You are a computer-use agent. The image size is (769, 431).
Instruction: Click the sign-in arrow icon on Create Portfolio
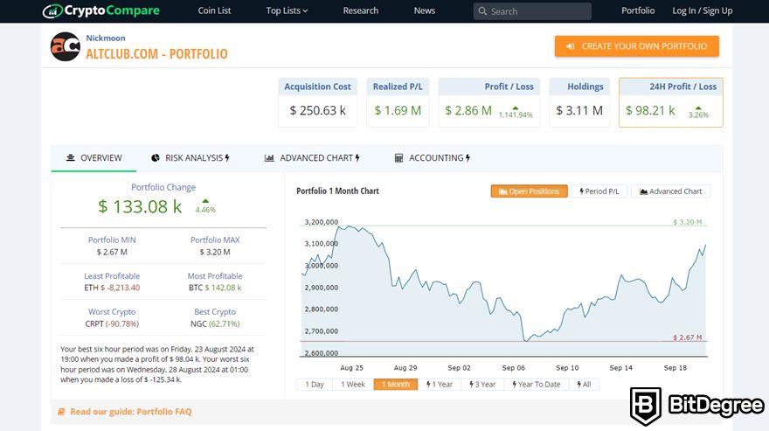coord(571,46)
